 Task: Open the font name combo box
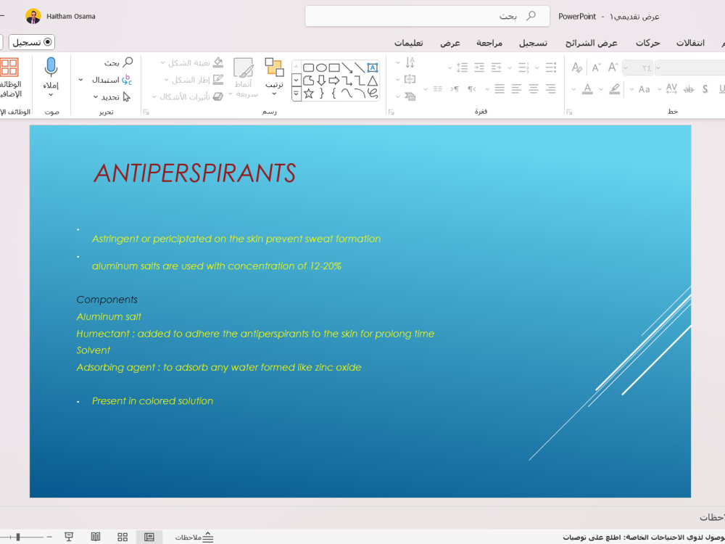click(690, 68)
